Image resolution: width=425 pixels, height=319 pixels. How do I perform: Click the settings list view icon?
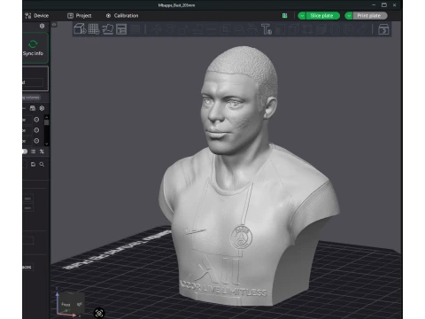coord(33,152)
